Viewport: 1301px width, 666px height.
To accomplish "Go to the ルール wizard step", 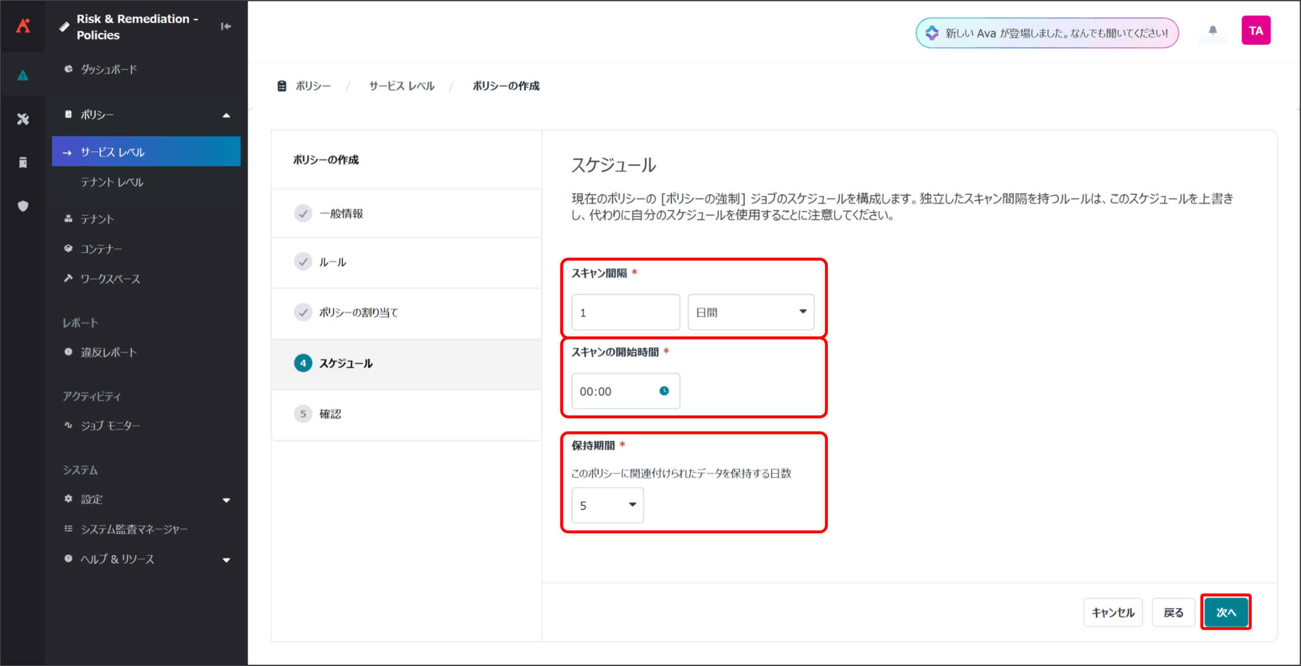I will click(x=332, y=262).
